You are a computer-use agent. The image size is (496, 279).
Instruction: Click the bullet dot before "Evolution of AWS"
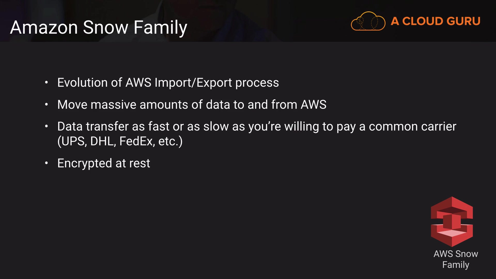(x=47, y=83)
